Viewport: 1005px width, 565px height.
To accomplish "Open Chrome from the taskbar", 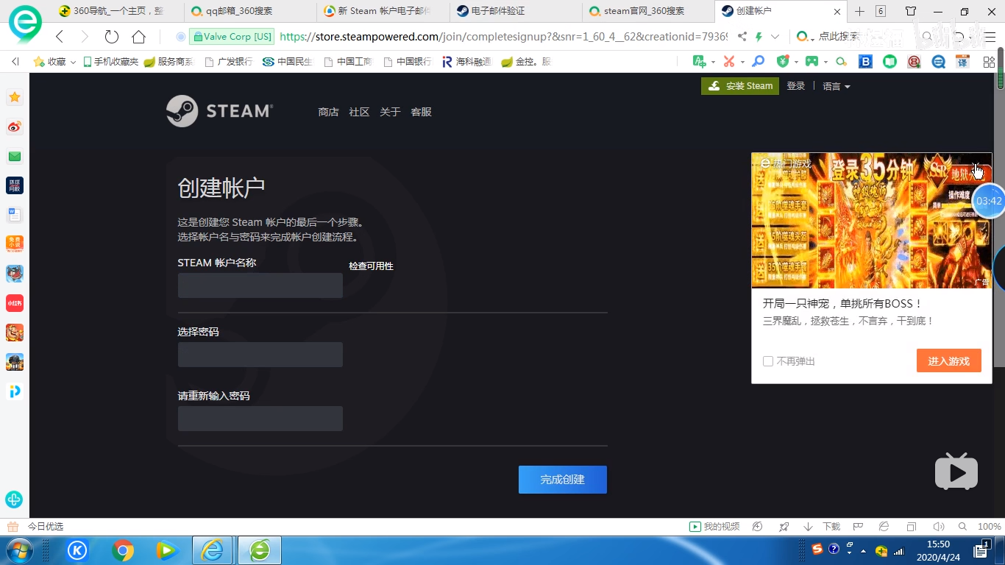I will 123,550.
